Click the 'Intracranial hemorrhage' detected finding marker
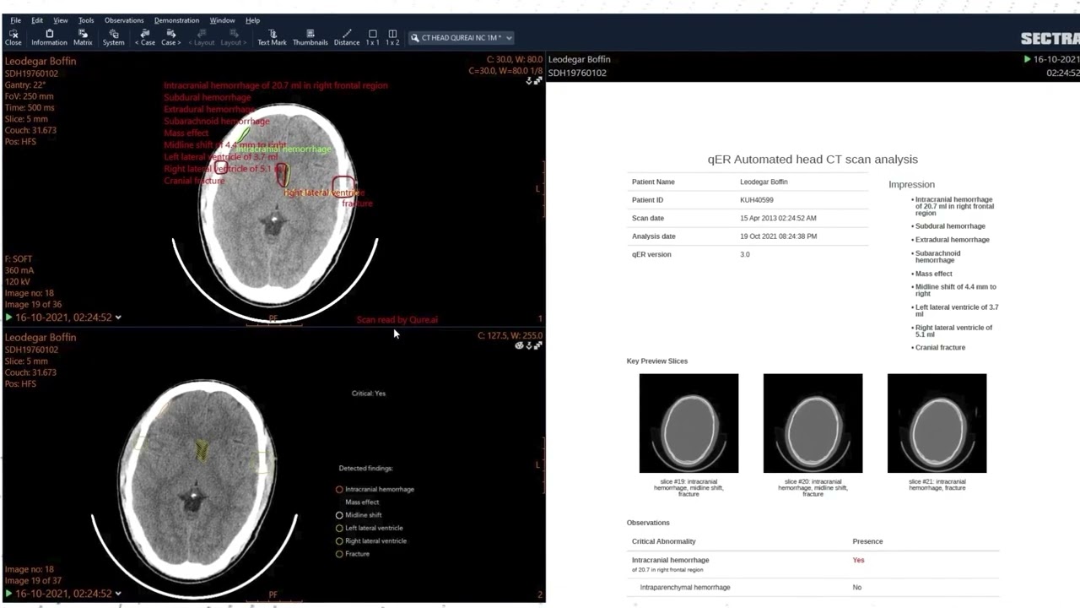Image resolution: width=1080 pixels, height=608 pixels. 339,489
